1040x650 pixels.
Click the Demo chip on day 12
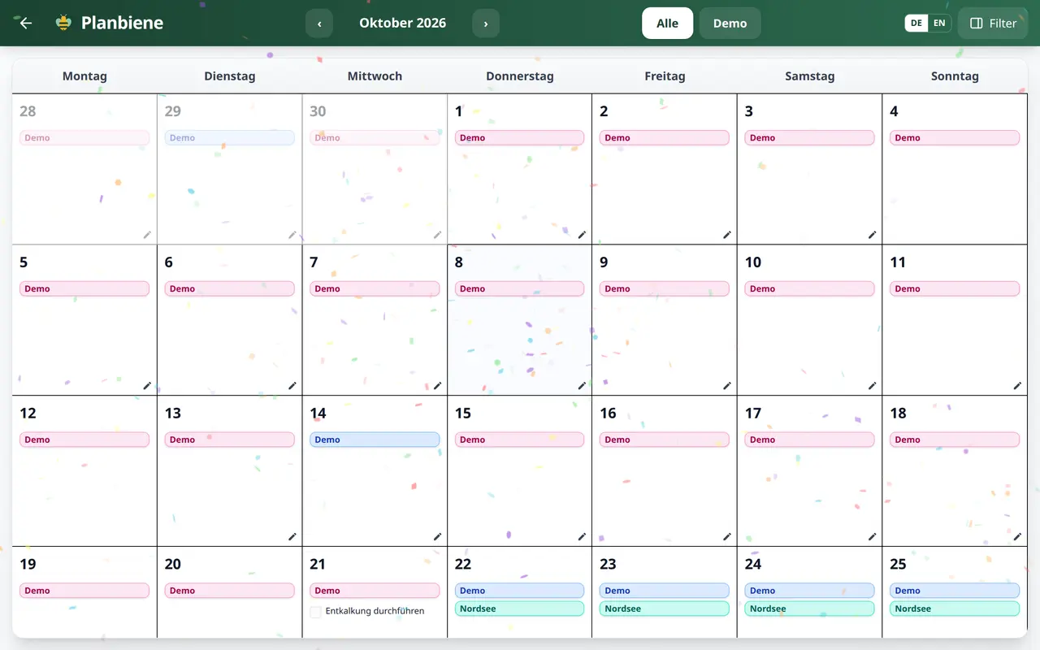click(84, 440)
